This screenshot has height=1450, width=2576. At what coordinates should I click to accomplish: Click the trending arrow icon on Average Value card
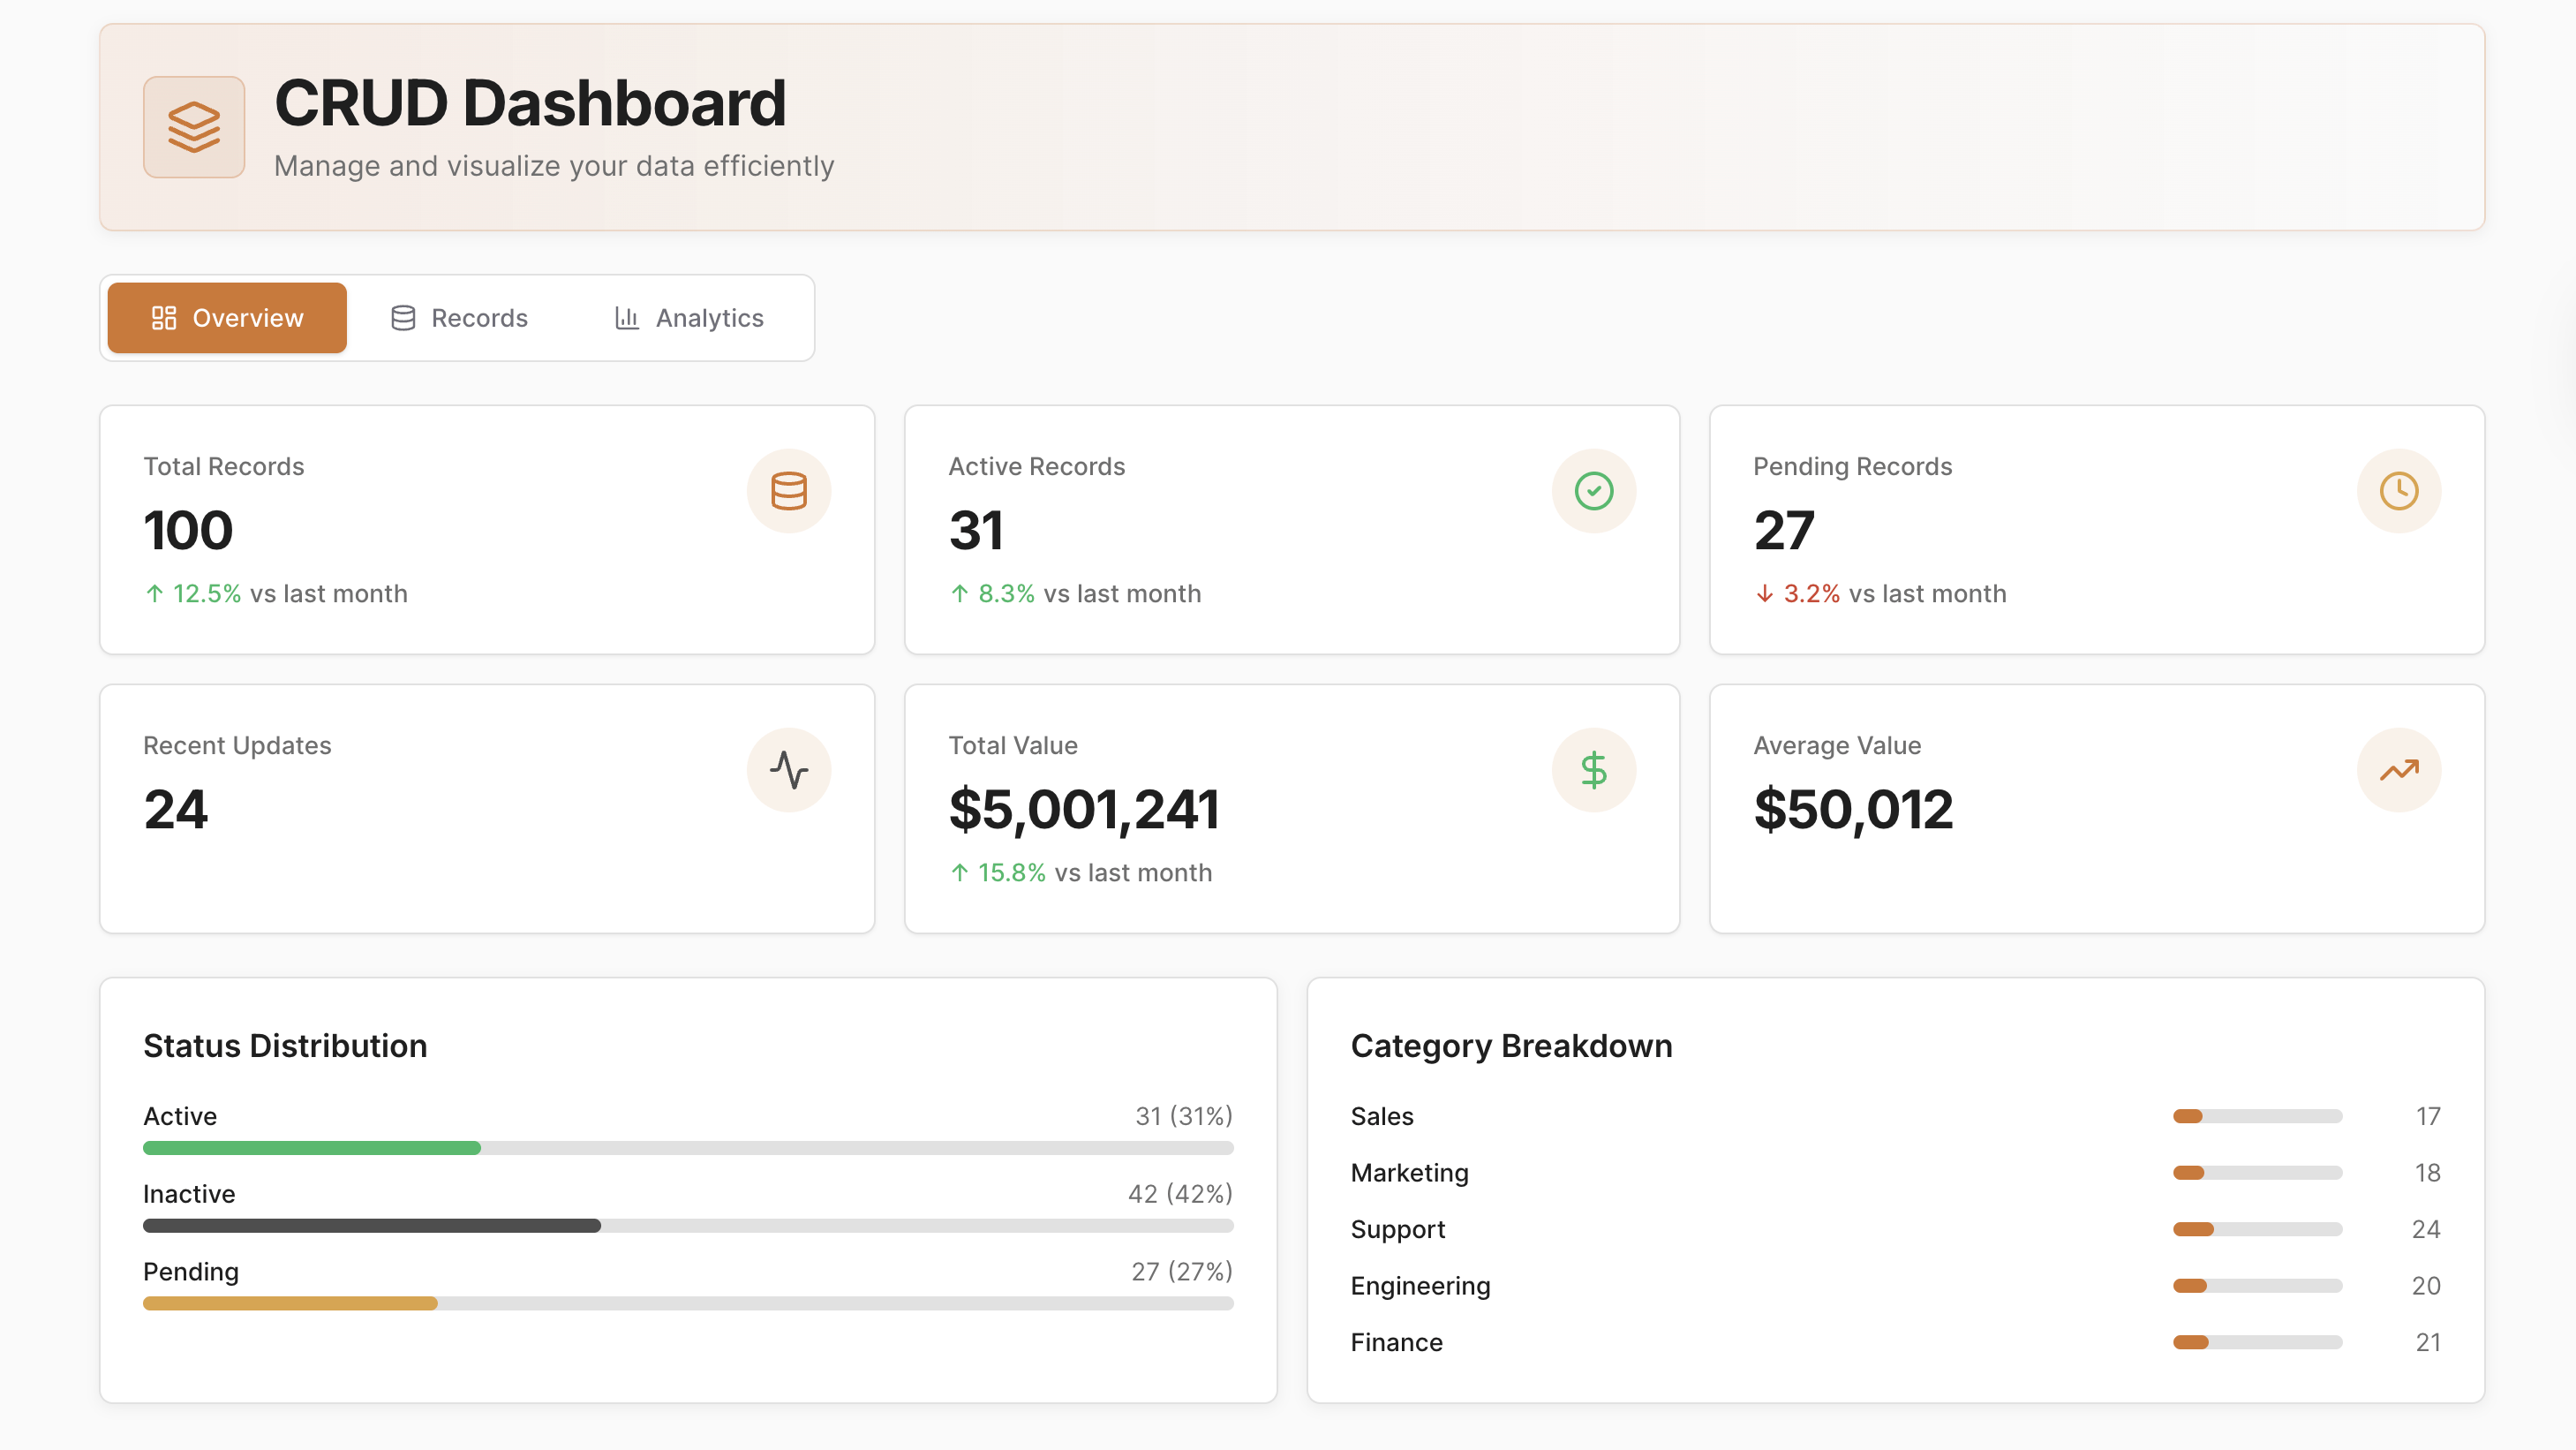[2399, 770]
